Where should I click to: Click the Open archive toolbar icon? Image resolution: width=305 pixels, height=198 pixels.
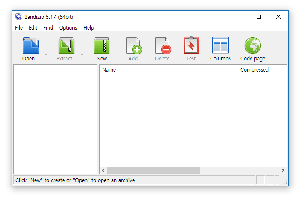(31, 45)
